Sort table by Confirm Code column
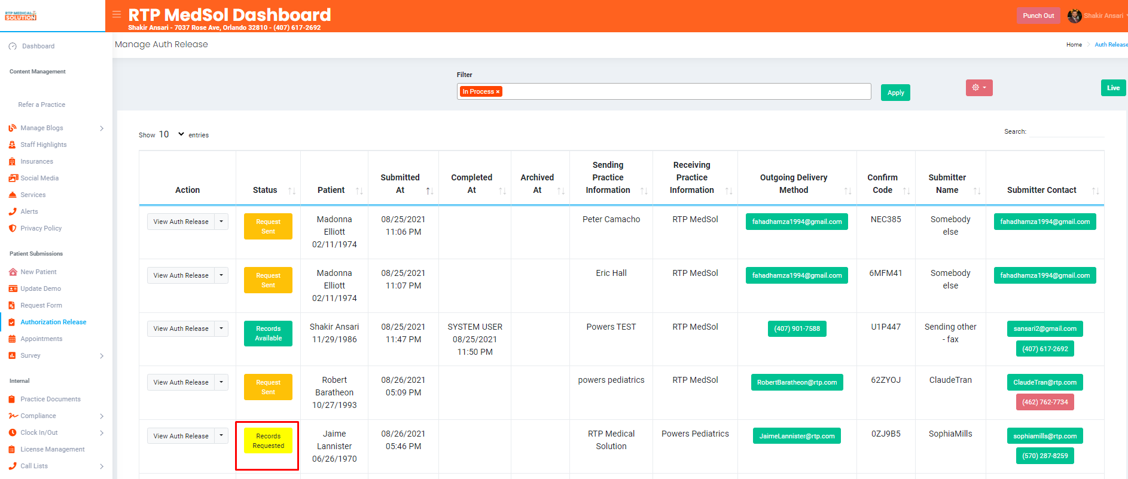This screenshot has width=1128, height=479. coord(906,191)
